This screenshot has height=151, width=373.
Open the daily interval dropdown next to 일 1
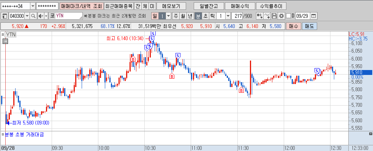[x=169, y=16]
